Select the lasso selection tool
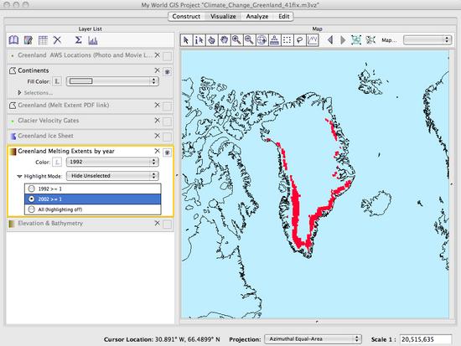Image resolution: width=461 pixels, height=346 pixels. (300, 40)
